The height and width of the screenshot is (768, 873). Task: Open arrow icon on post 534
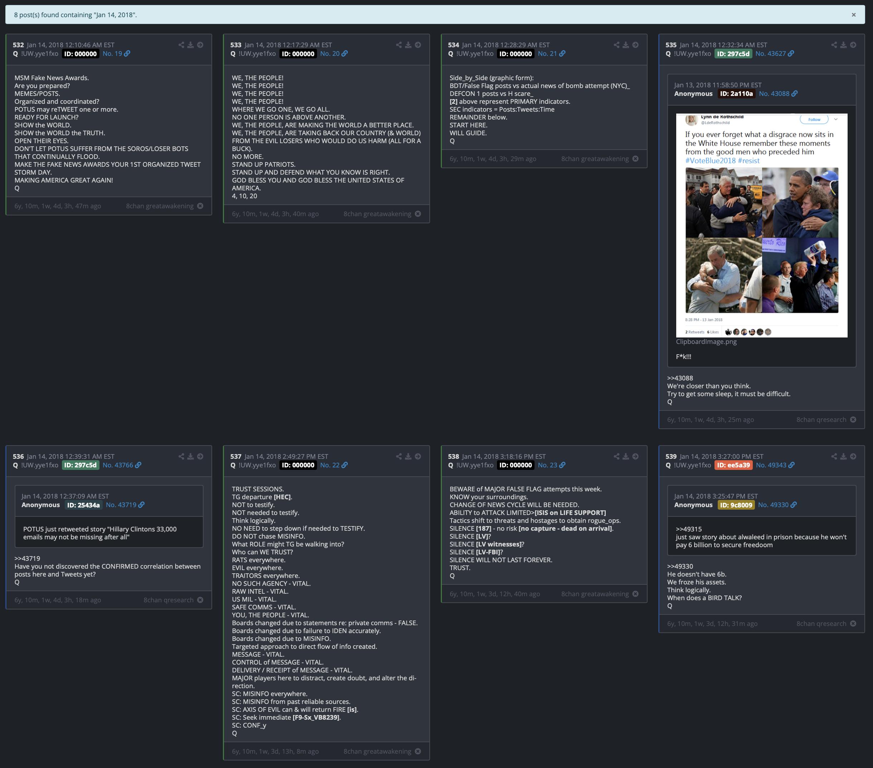(x=635, y=45)
